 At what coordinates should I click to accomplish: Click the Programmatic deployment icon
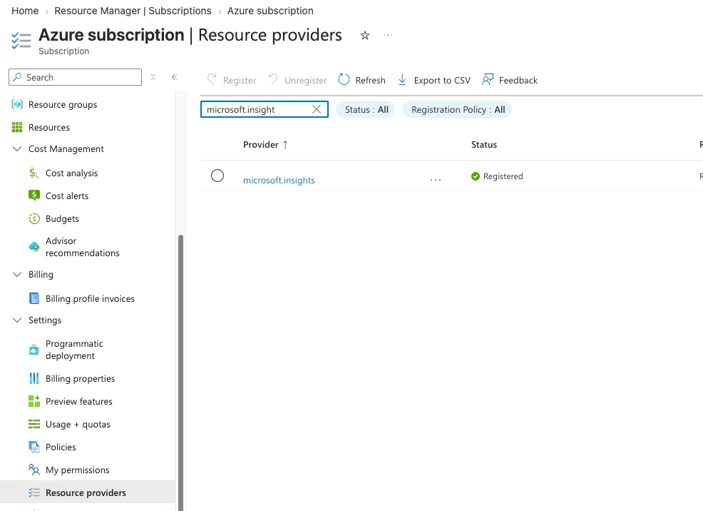[34, 350]
